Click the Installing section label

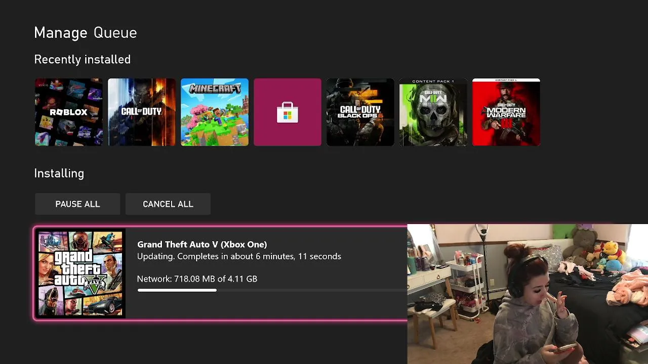(59, 173)
